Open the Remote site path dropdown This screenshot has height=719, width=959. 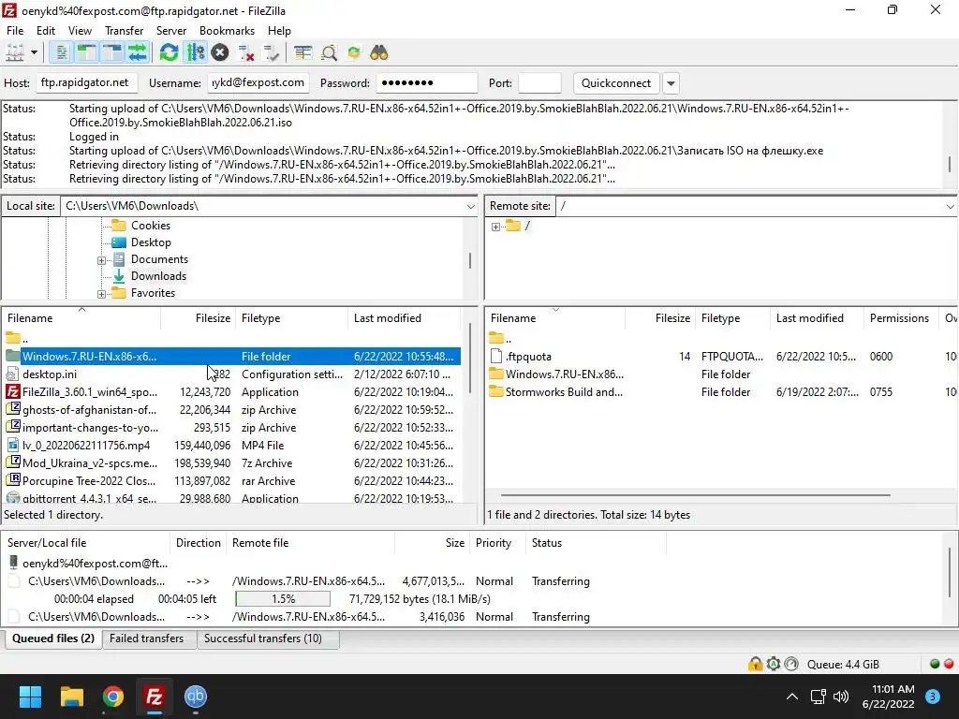pyautogui.click(x=950, y=206)
